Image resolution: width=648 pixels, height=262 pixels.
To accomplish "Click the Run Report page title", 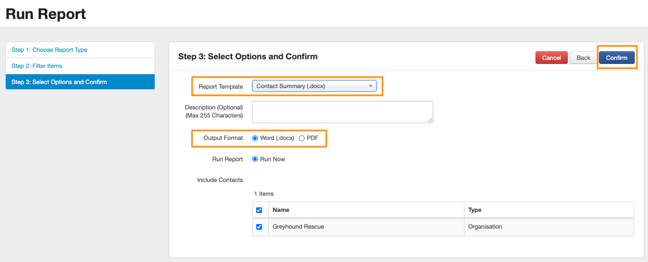I will pyautogui.click(x=46, y=14).
